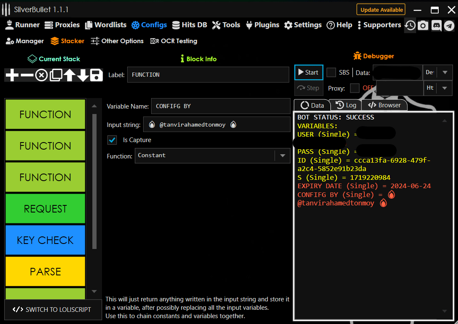458x324 pixels.
Task: Switch to debugger Data tab
Action: (x=312, y=105)
